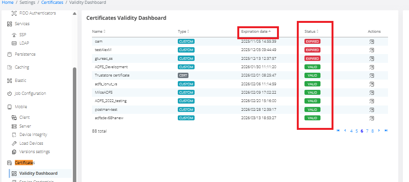Click the Caching sidebar icon

(10, 67)
